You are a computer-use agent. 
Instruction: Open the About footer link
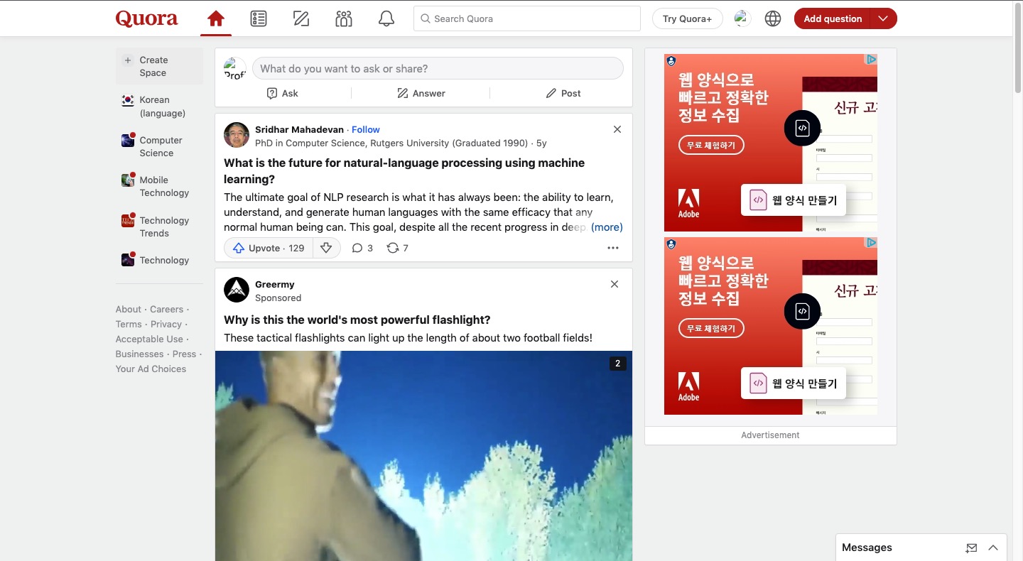(x=129, y=309)
